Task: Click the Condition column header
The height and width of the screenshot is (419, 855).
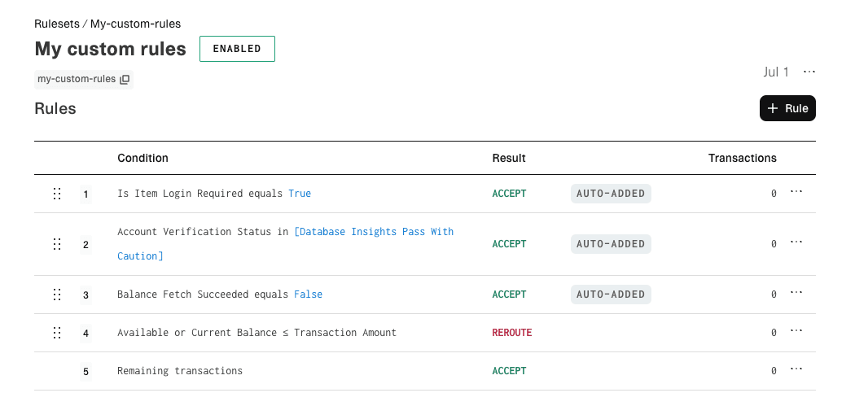Action: 142,158
